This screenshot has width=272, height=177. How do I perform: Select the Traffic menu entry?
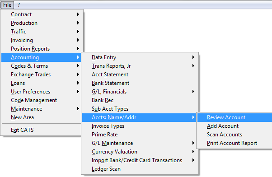(41, 32)
